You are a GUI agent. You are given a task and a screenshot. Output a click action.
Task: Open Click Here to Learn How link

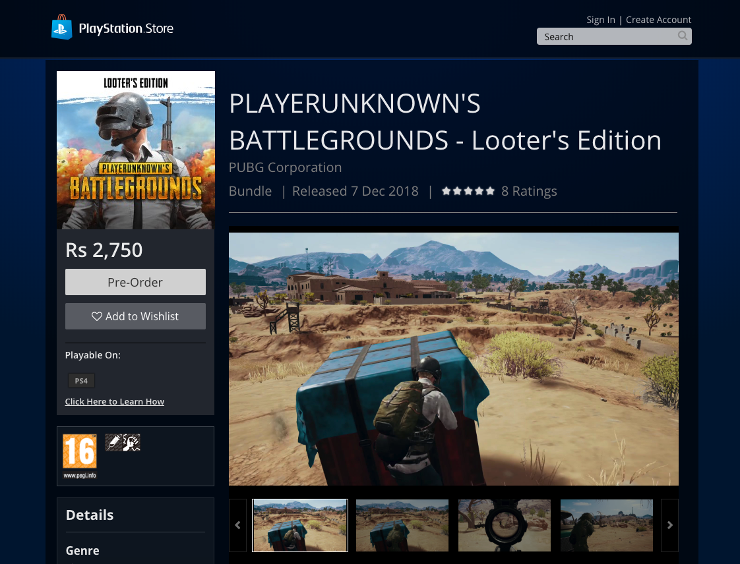pyautogui.click(x=115, y=402)
